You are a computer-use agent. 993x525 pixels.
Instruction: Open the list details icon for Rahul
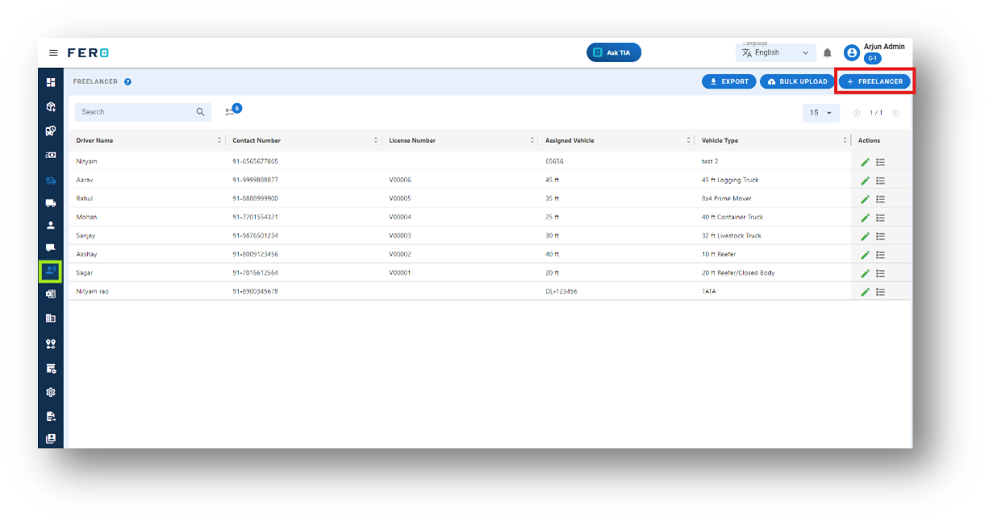click(880, 199)
